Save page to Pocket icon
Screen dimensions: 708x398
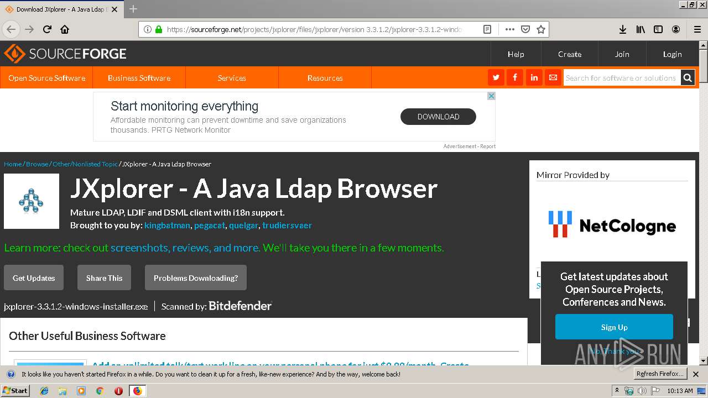pyautogui.click(x=525, y=29)
